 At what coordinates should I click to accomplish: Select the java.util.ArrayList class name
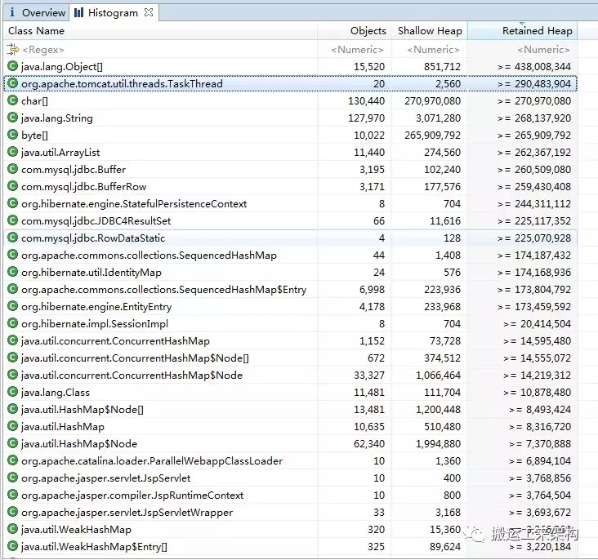[60, 153]
